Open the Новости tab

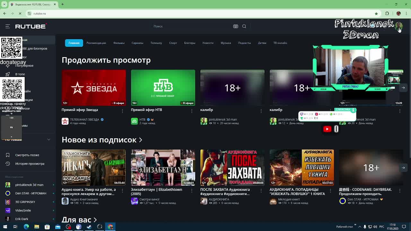[x=208, y=43]
